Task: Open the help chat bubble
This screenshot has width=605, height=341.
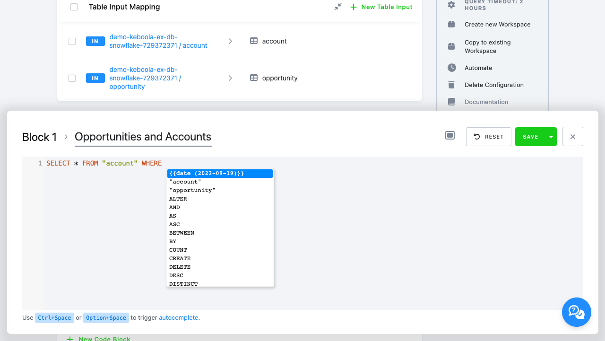Action: [576, 312]
